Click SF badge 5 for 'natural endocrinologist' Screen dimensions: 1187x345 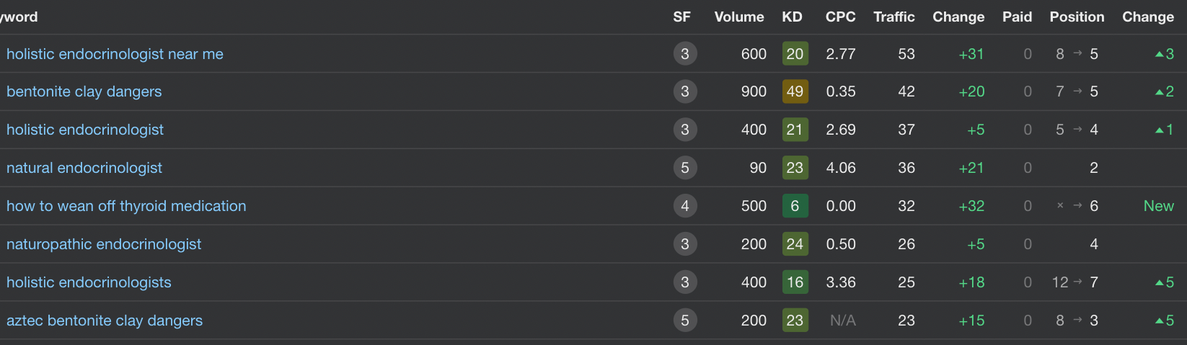684,168
